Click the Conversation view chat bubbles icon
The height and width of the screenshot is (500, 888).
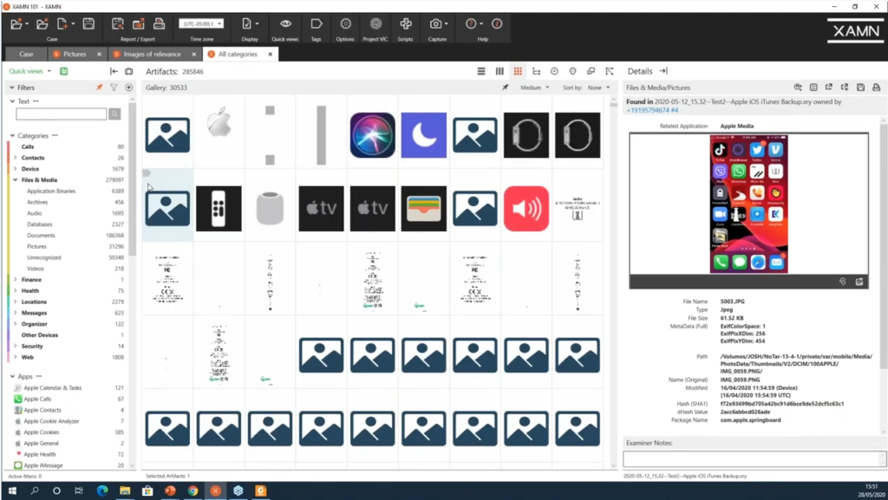[x=591, y=71]
